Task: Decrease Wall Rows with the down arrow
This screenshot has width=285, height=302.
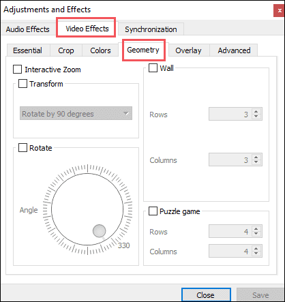Action: click(256, 117)
